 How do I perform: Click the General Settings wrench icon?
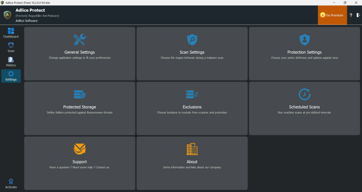click(80, 40)
